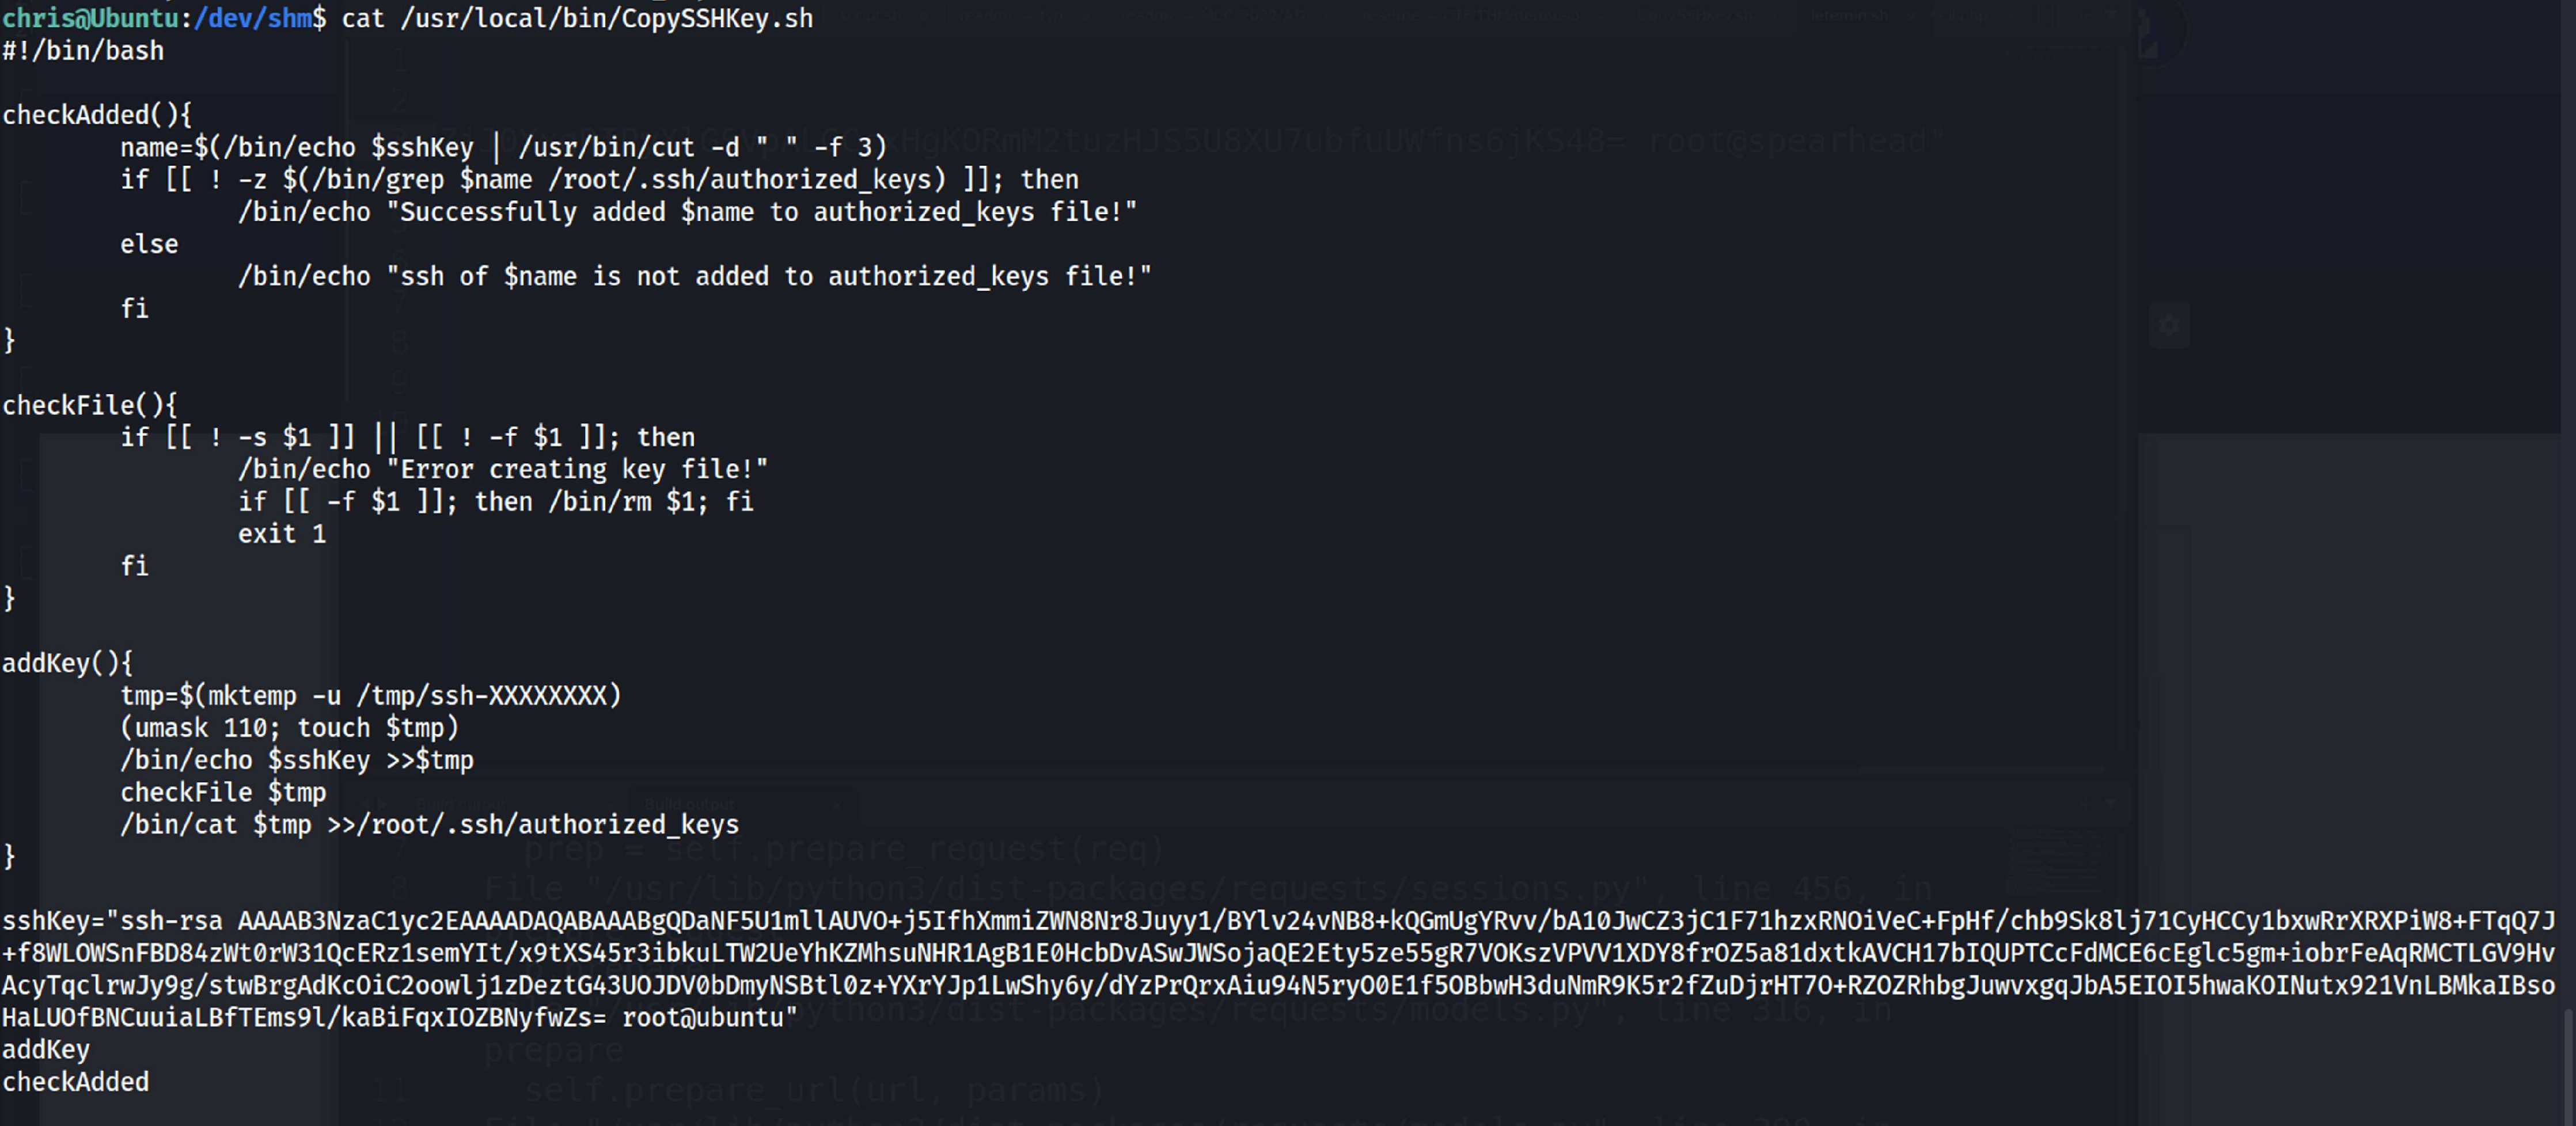The height and width of the screenshot is (1126, 2576).
Task: Click the faint settings gear icon
Action: (x=2168, y=325)
